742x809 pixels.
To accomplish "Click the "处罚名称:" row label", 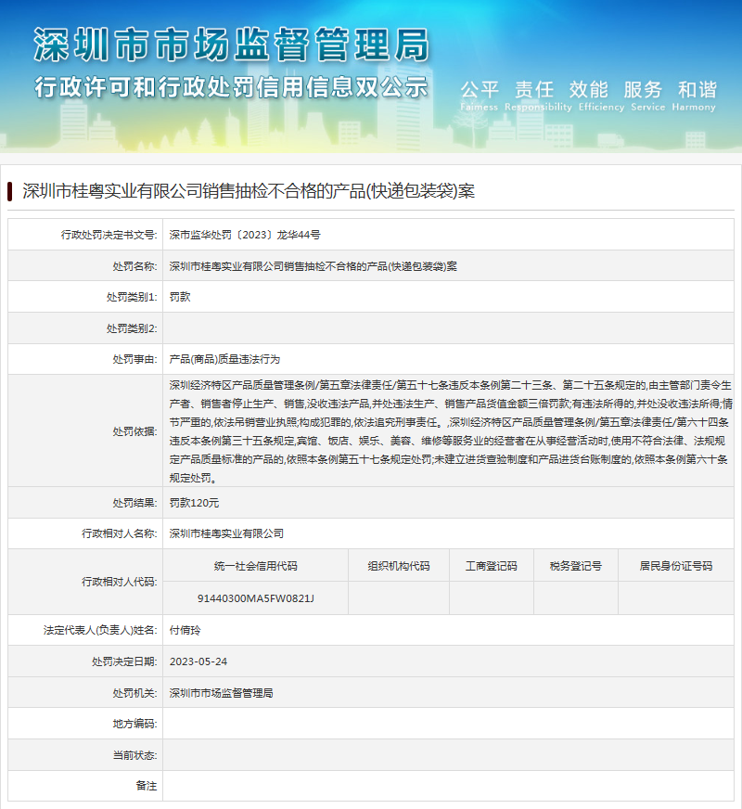I will [134, 266].
